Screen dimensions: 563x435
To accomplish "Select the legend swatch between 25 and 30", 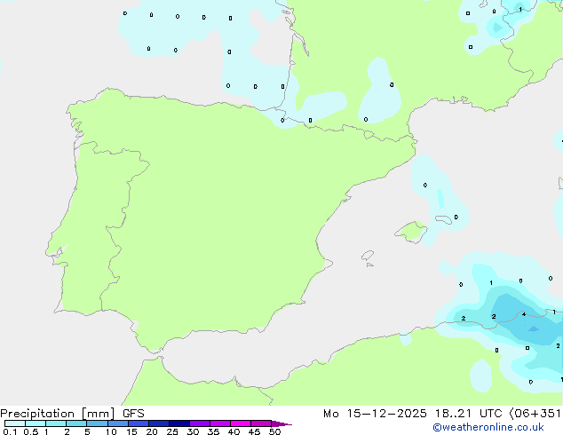I will pos(179,423).
